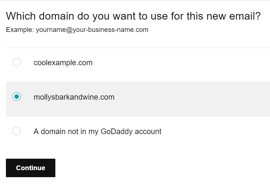Click the coolexample.com label text
This screenshot has height=185, width=270.
63,63
